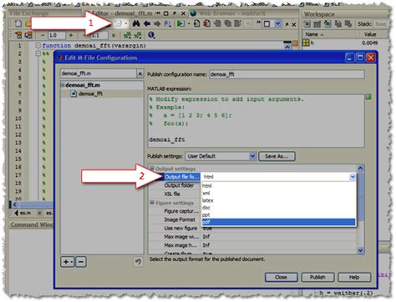Click the cell toolbar first icon
The width and height of the screenshot is (396, 302).
click(18, 35)
